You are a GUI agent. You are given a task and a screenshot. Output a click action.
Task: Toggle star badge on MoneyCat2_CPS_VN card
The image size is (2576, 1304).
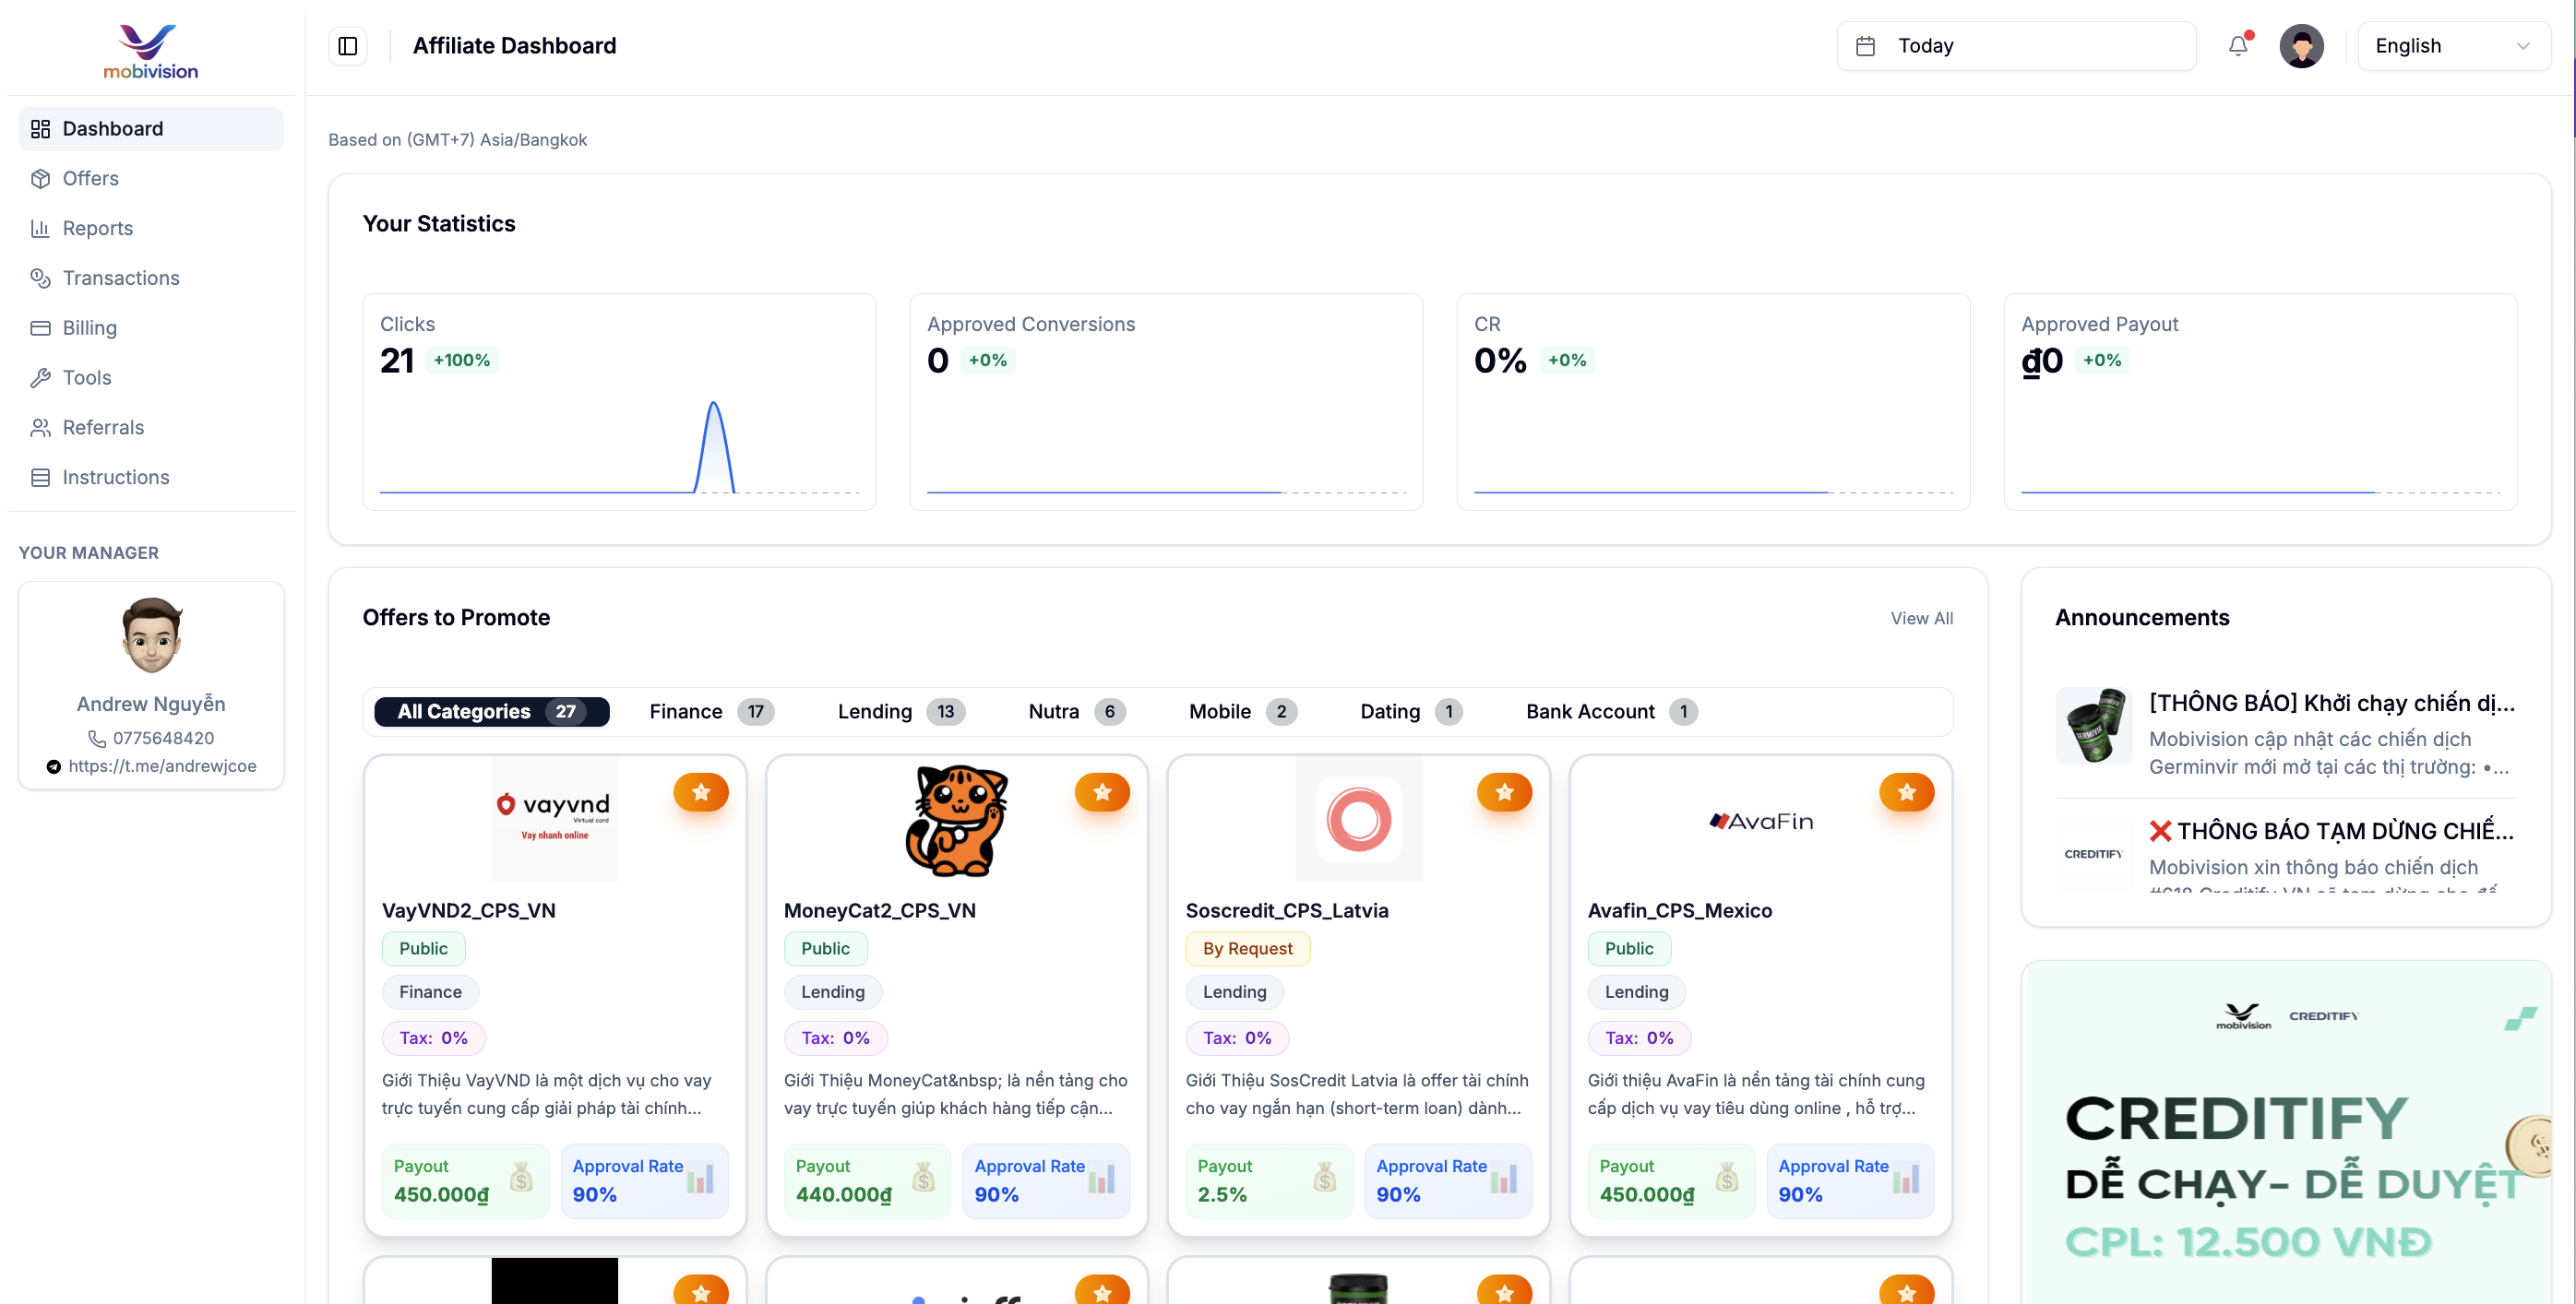[x=1102, y=792]
